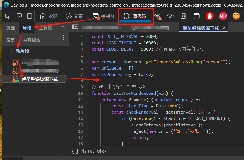This screenshot has height=160, width=244.
Task: Switch to the 元素 elements tab
Action: click(x=74, y=16)
